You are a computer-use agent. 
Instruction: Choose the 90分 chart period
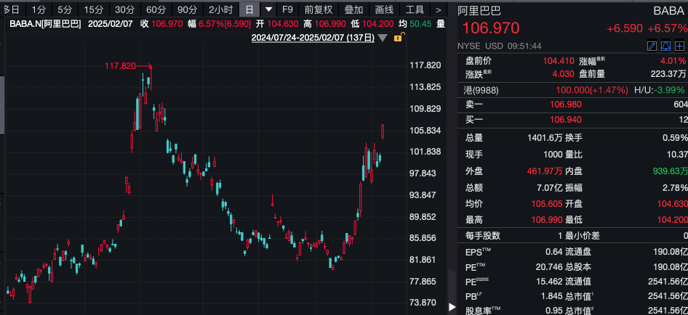(187, 9)
